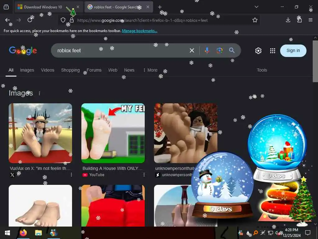Open the VuxVux on X result link
The image size is (318, 239).
(x=40, y=168)
